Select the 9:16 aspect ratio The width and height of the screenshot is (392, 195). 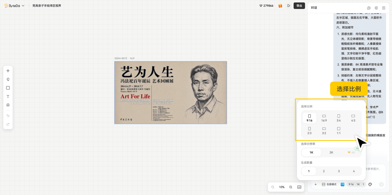coord(309,118)
